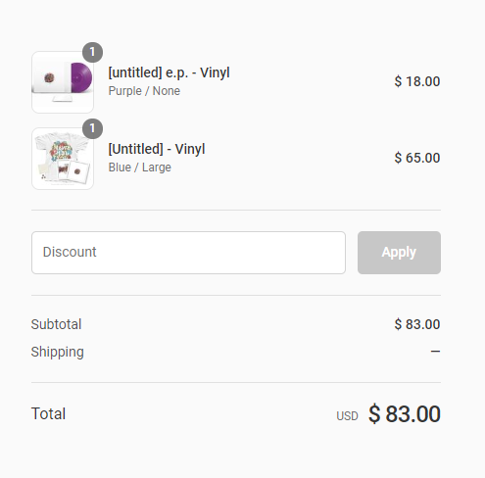The width and height of the screenshot is (485, 478).
Task: Click the t-shirt bundle product thumbnail
Action: tap(63, 159)
